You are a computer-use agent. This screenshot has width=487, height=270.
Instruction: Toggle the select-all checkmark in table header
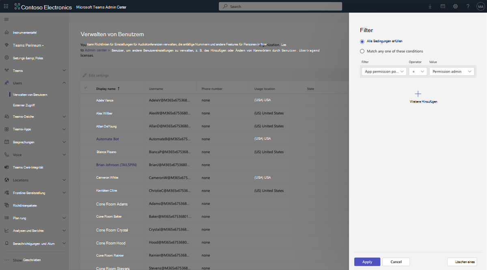pyautogui.click(x=86, y=88)
